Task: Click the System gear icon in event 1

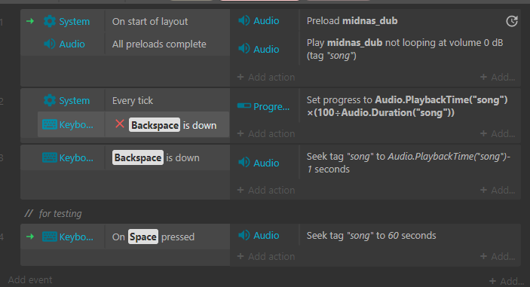Action: [x=50, y=21]
